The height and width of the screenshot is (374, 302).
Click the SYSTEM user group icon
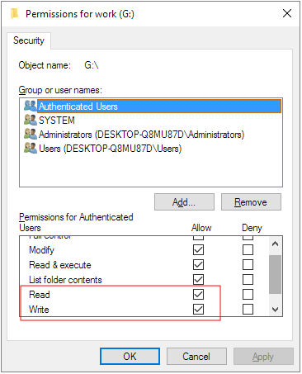[x=31, y=120]
